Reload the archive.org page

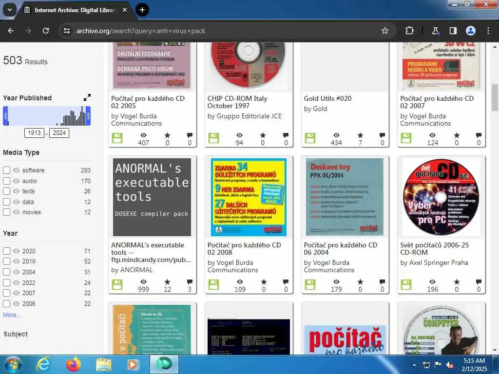(46, 31)
